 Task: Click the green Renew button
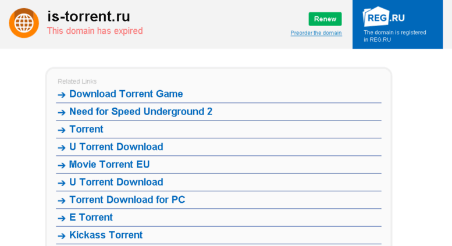click(325, 19)
